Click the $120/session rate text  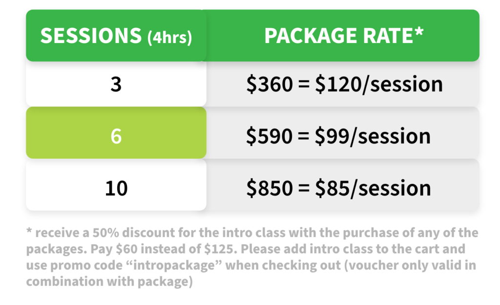[x=378, y=84]
